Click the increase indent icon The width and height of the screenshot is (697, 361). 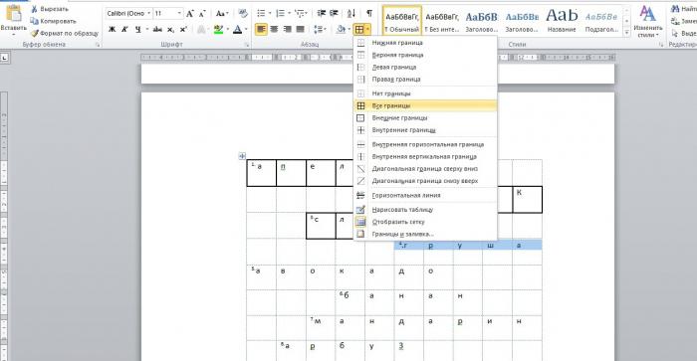(334, 14)
